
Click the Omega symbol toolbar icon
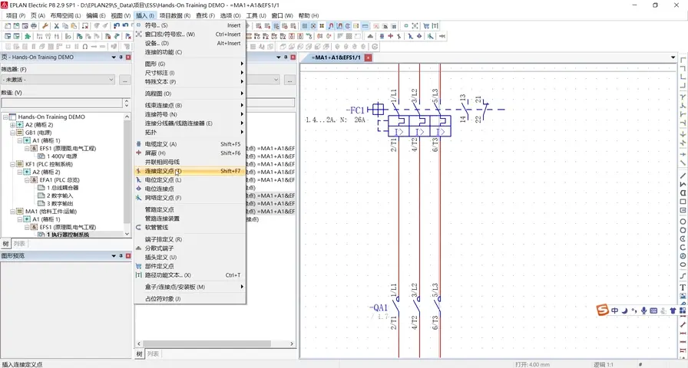click(85, 47)
